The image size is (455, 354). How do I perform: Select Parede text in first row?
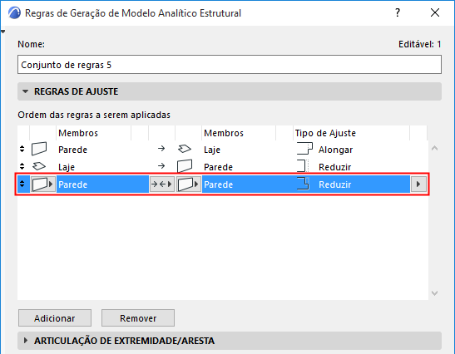point(72,150)
